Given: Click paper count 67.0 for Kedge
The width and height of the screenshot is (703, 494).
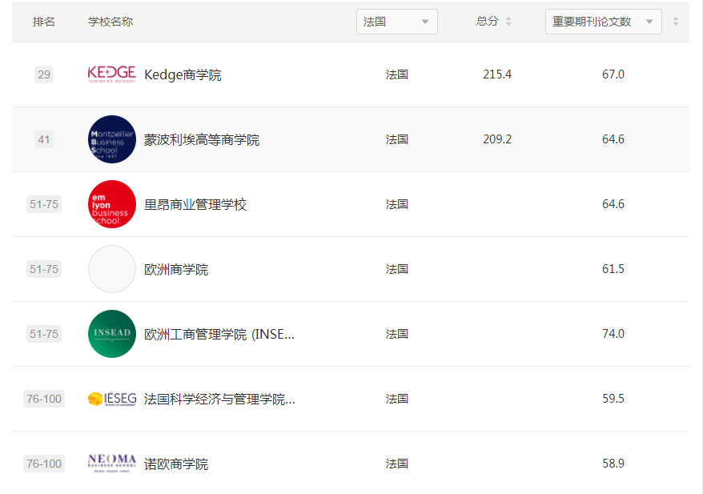Looking at the screenshot, I should click(x=613, y=74).
